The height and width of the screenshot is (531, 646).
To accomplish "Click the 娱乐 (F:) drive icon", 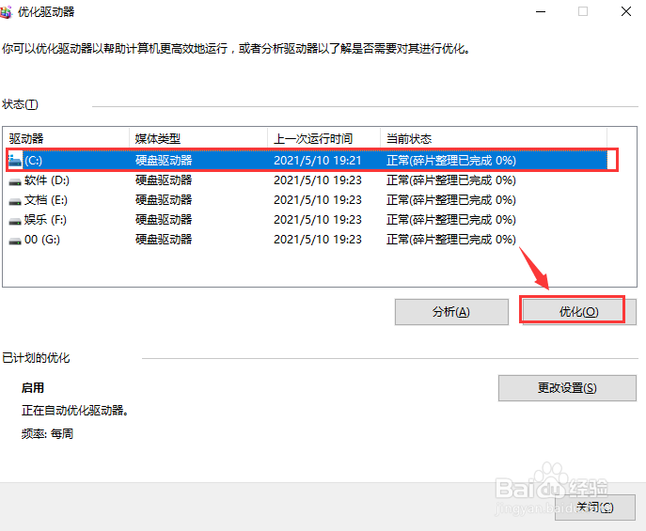I will [x=15, y=221].
